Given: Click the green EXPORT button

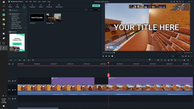Looking at the screenshot, I should [x=96, y=6].
